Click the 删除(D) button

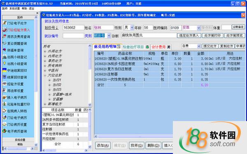[153, 145]
